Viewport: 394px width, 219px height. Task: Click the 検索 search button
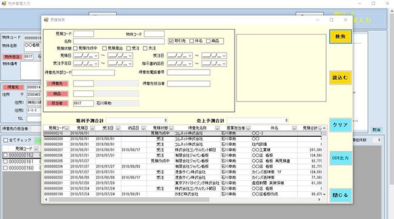[341, 37]
